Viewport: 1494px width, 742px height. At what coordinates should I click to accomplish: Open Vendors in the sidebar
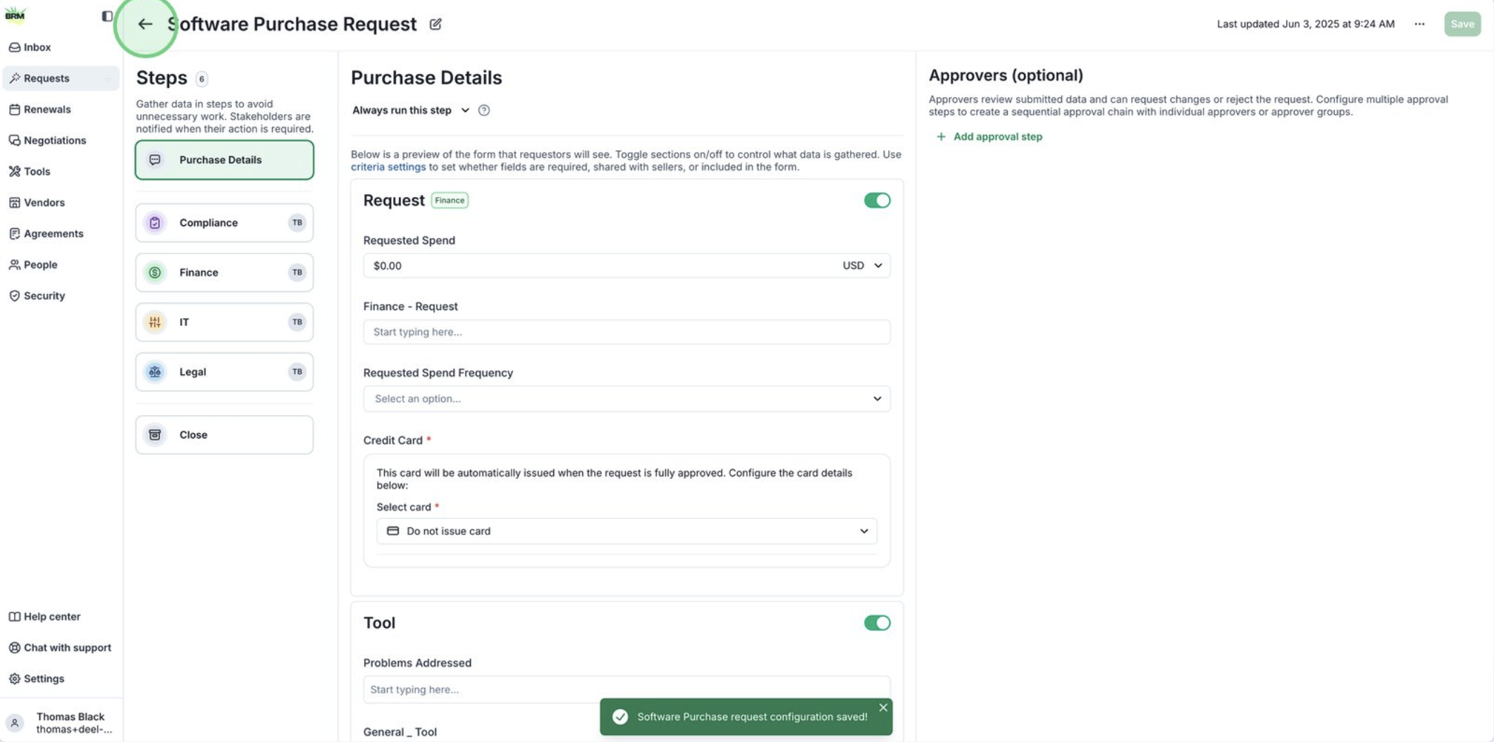tap(61, 203)
